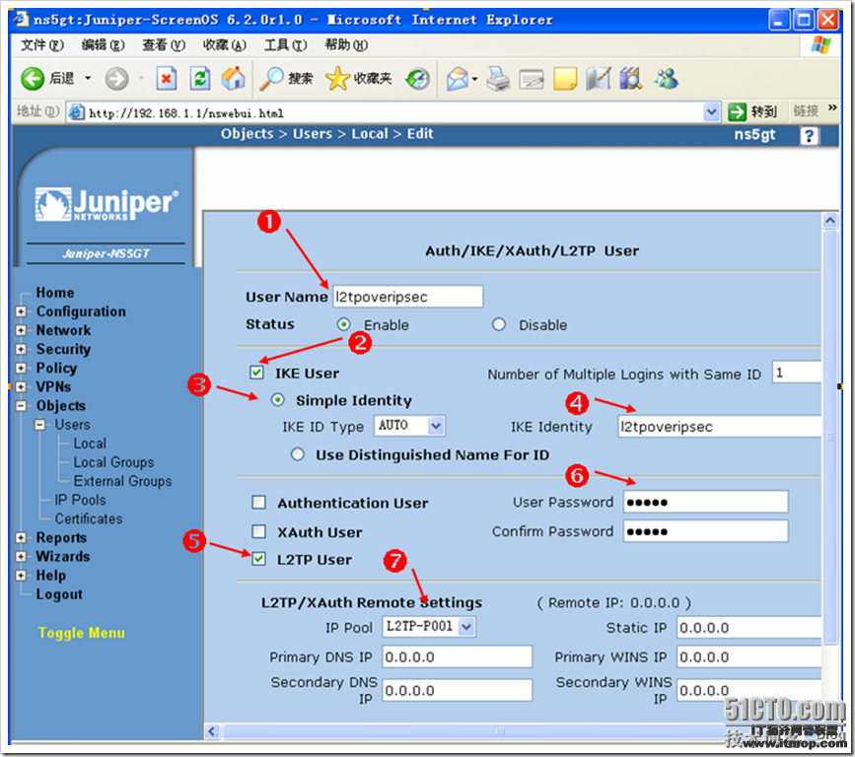Open the 文件(F) menu
The width and height of the screenshot is (855, 757).
42,45
